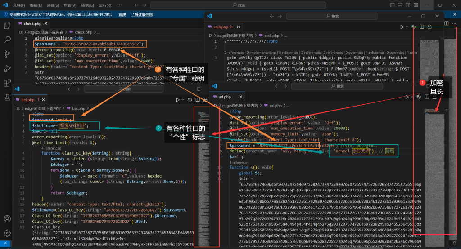
Task: Open the 转到(G) menu
Action: 87,5
